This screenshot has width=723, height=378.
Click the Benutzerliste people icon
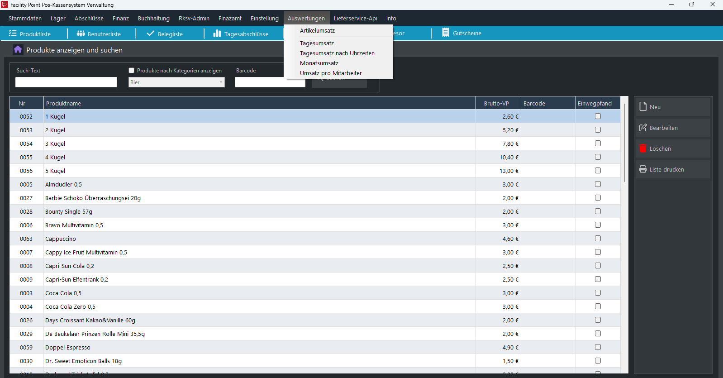click(x=81, y=33)
